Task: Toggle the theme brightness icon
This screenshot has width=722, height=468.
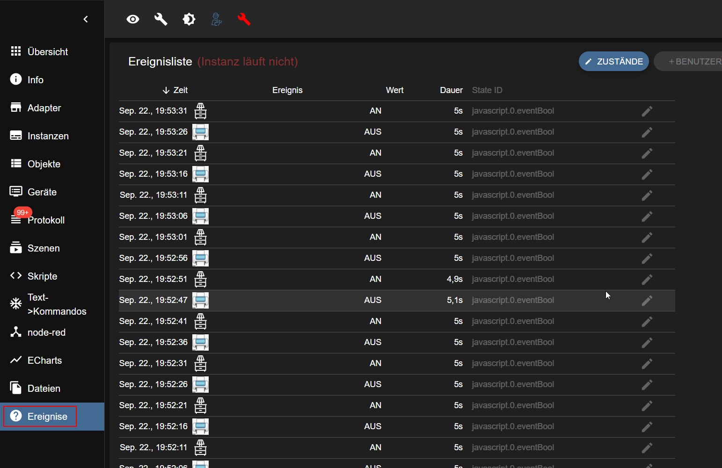Action: click(189, 19)
